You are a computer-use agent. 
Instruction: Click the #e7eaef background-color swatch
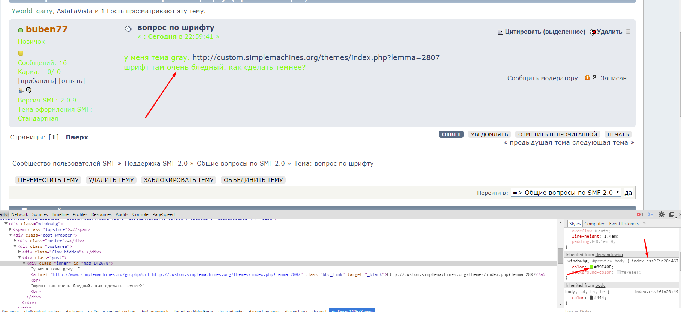[619, 272]
